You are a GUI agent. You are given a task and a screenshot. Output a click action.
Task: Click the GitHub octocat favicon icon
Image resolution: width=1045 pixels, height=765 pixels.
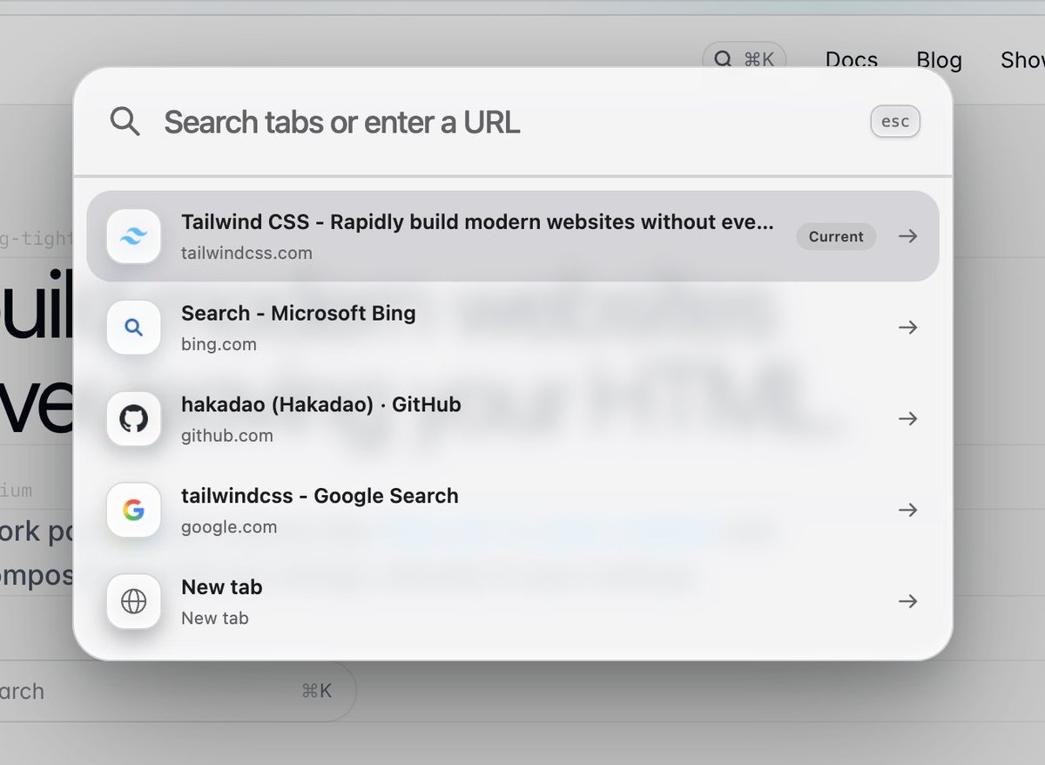[x=133, y=419]
